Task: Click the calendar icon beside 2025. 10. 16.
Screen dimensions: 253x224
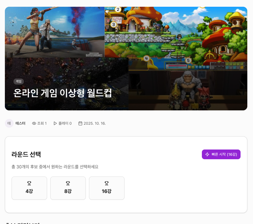Action: (80, 123)
